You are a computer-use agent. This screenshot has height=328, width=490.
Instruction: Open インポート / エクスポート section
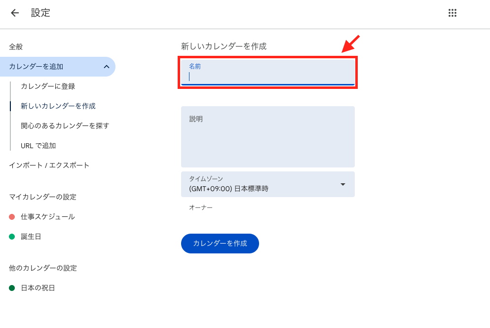(x=49, y=165)
